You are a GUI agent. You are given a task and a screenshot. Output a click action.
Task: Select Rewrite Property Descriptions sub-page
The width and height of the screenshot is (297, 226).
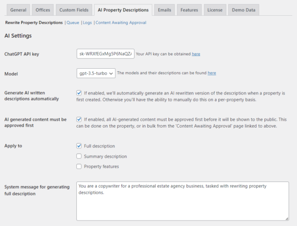pyautogui.click(x=34, y=23)
